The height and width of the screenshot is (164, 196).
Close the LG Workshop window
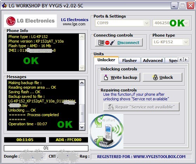click(190, 6)
